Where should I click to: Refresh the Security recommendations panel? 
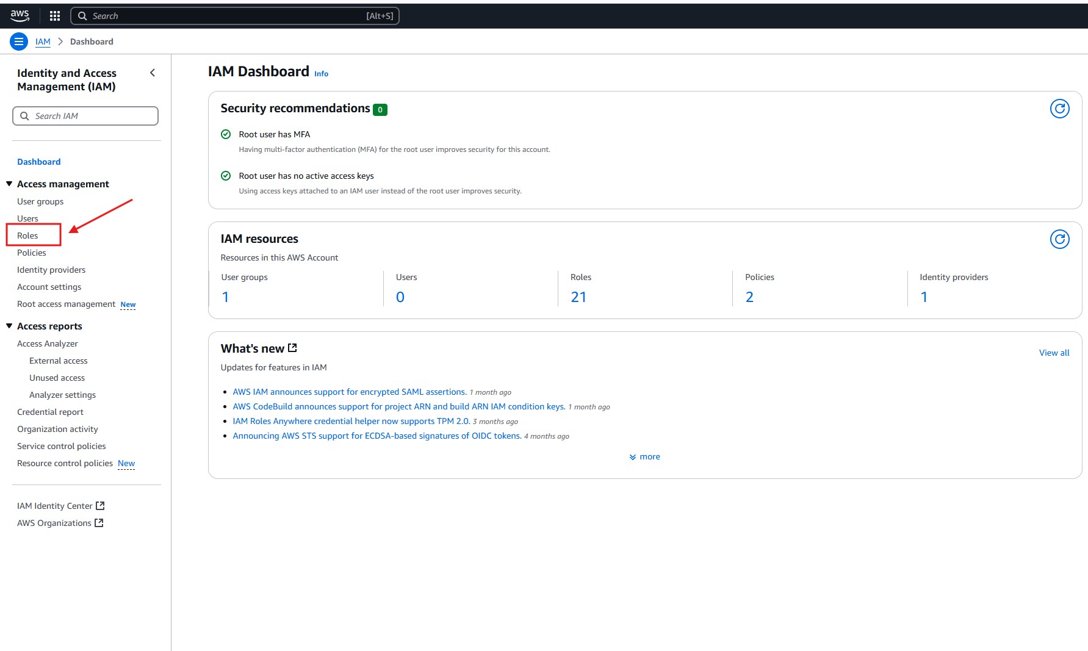[1059, 109]
